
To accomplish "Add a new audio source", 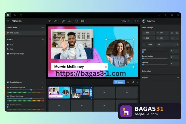I will (43, 82).
